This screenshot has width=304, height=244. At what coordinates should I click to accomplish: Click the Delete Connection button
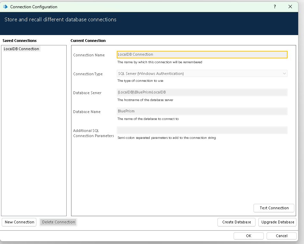pyautogui.click(x=58, y=222)
